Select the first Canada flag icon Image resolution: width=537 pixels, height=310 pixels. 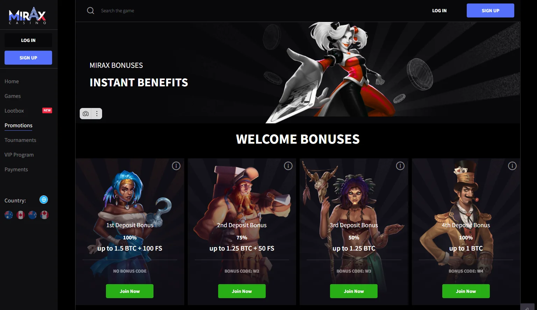pos(21,215)
